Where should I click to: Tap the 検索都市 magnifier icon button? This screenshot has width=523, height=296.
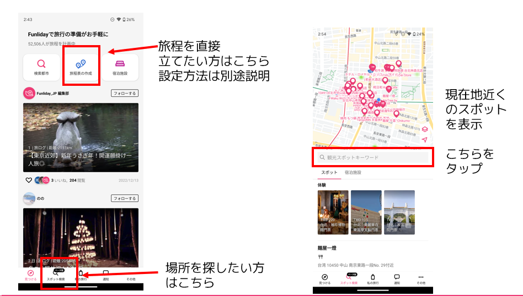[x=41, y=67]
